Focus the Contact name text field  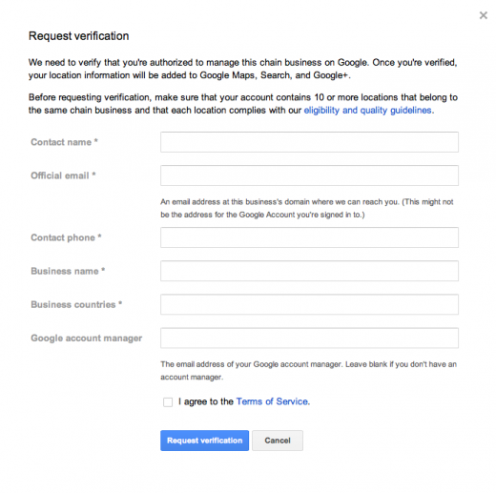click(309, 142)
